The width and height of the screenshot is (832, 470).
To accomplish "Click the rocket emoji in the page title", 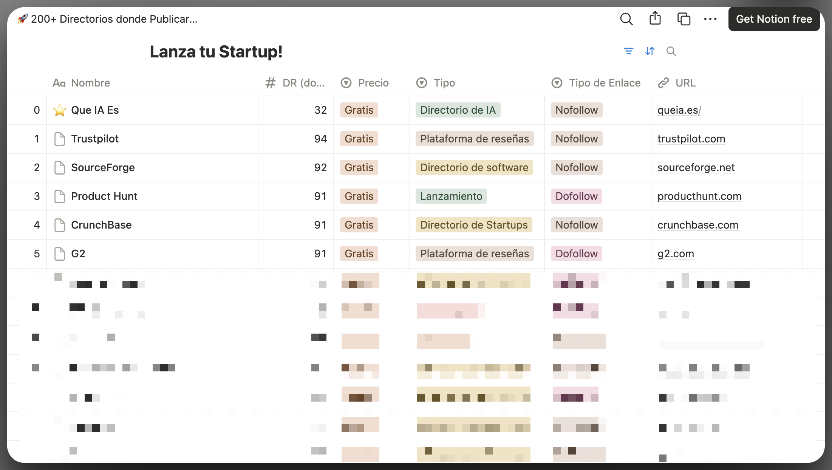I will click(22, 19).
